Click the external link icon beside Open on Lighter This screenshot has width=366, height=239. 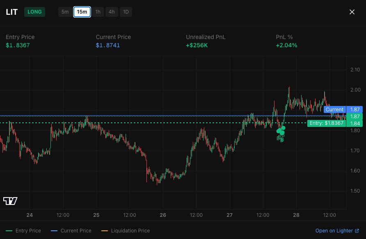tap(357, 231)
